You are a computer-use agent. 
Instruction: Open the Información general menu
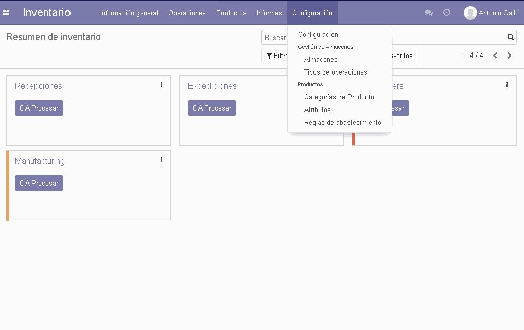click(x=129, y=13)
